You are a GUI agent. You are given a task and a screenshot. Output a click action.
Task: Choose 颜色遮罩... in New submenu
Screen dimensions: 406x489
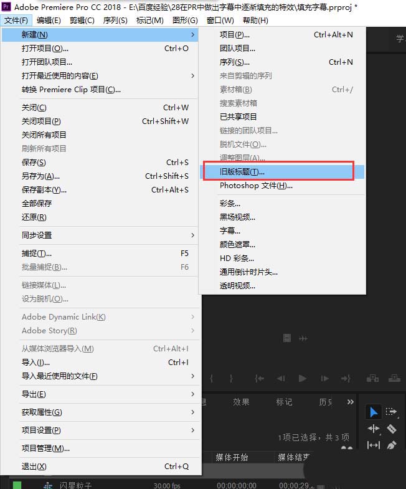point(282,245)
